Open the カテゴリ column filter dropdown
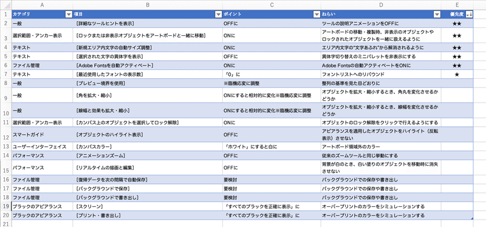The height and width of the screenshot is (227, 486). (x=69, y=14)
